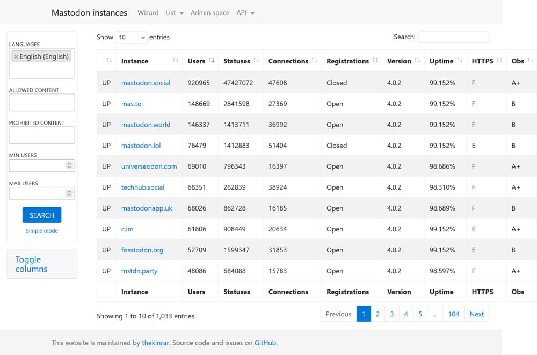537x355 pixels.
Task: Open mastodon.social instance link
Action: coord(146,83)
